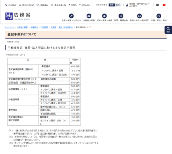Open the 法務省の概要 building icon

(x=89, y=16)
